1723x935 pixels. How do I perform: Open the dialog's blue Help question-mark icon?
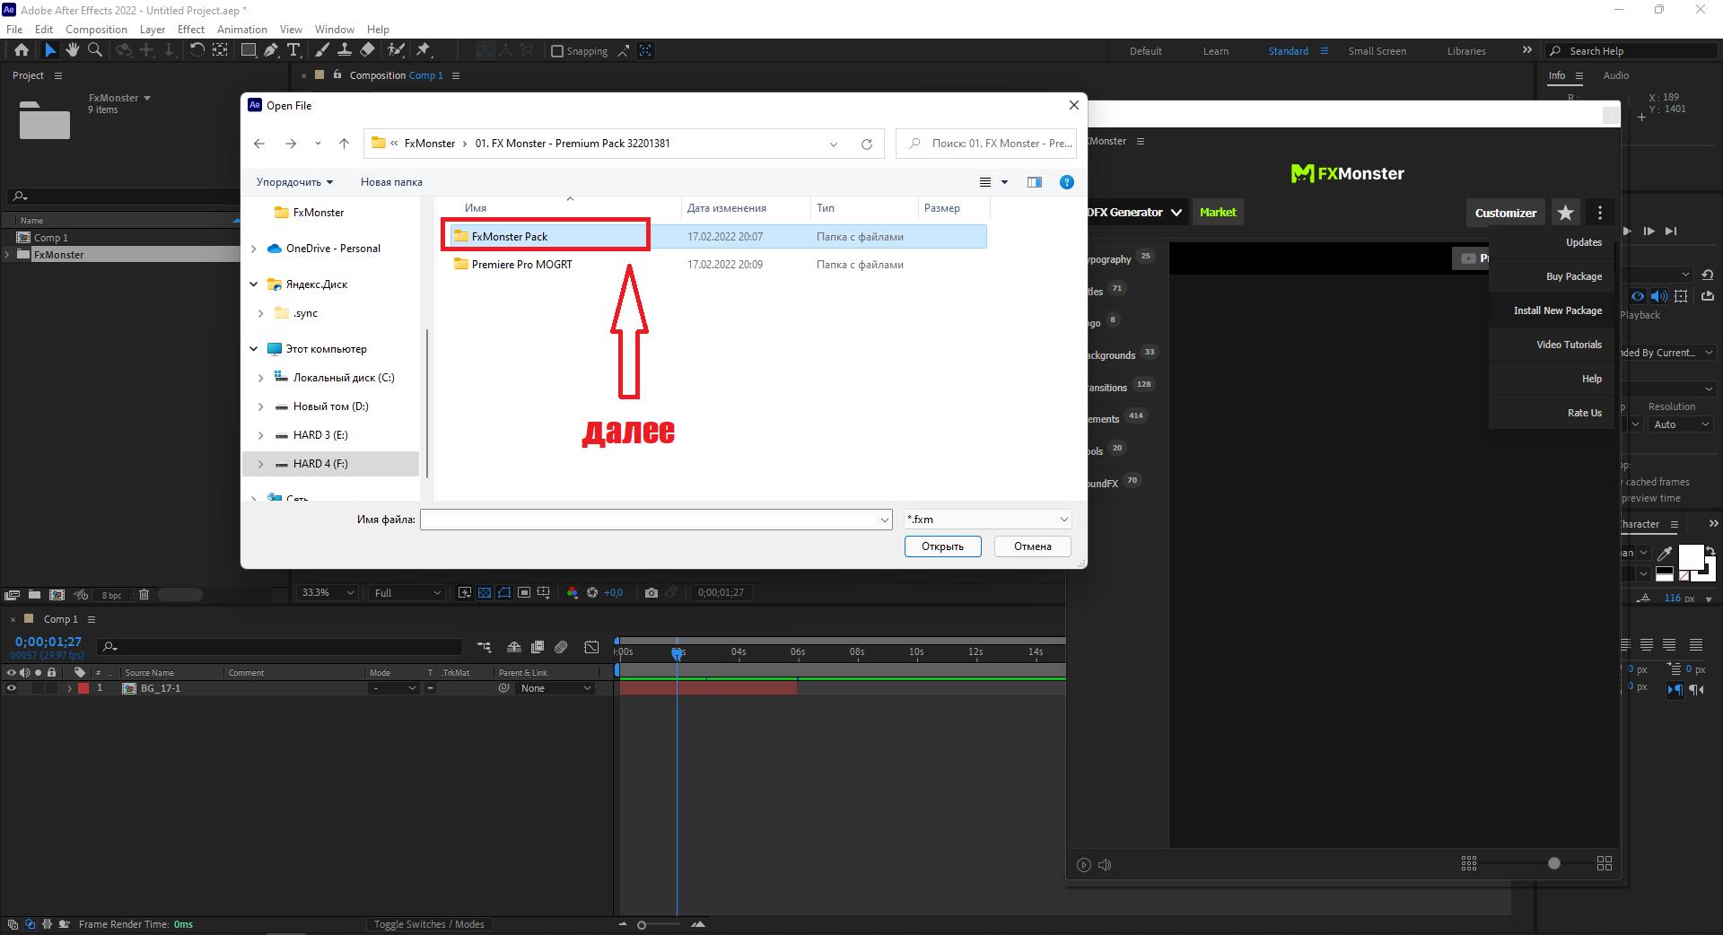coord(1067,182)
